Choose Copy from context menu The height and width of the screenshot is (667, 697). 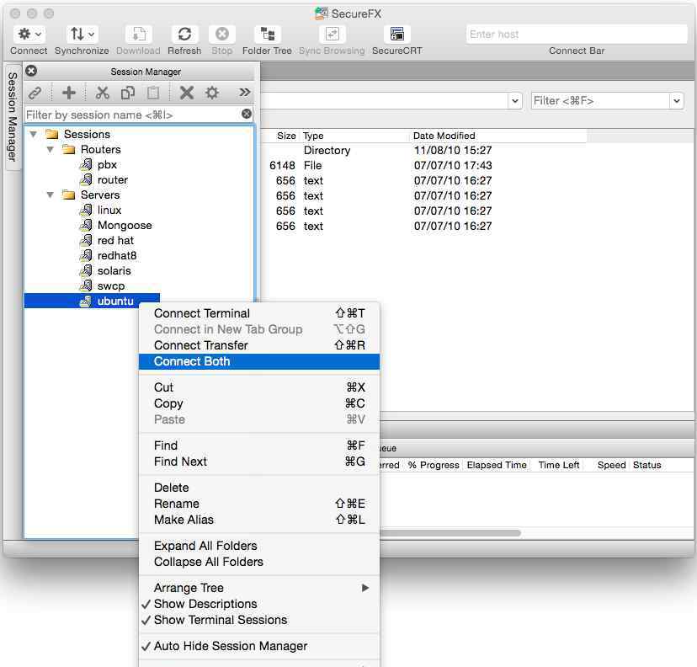[x=259, y=403]
